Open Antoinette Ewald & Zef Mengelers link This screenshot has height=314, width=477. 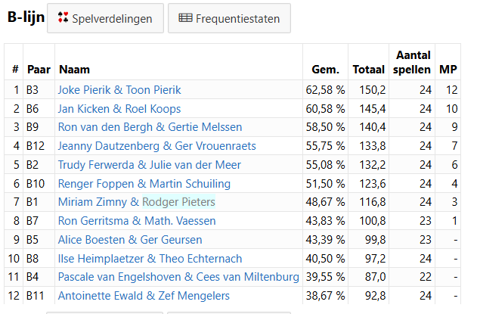pos(144,296)
